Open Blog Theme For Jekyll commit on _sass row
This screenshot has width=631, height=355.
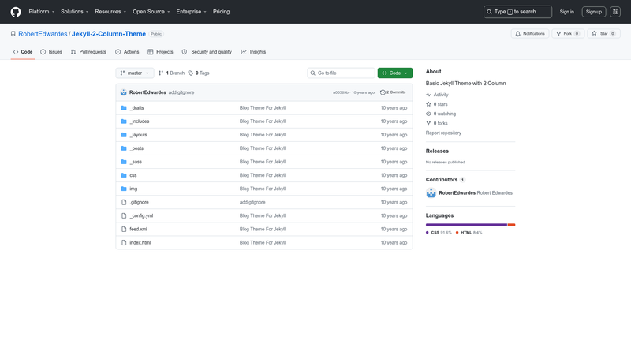coord(263,162)
